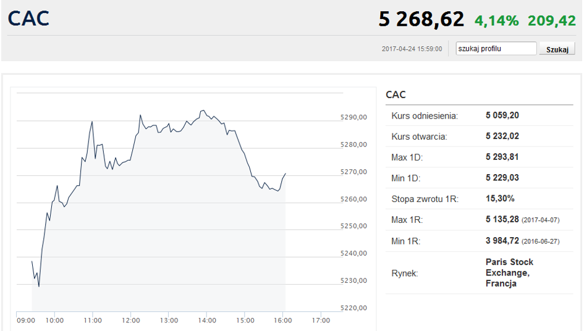Click the 4,14% percentage change
This screenshot has width=584, height=331.
pyautogui.click(x=496, y=20)
